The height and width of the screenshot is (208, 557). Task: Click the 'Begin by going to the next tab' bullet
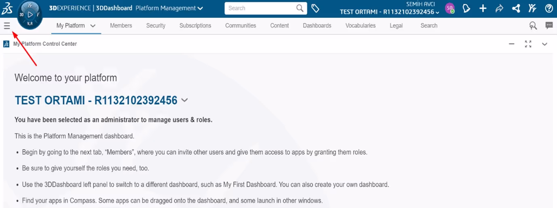(x=194, y=152)
